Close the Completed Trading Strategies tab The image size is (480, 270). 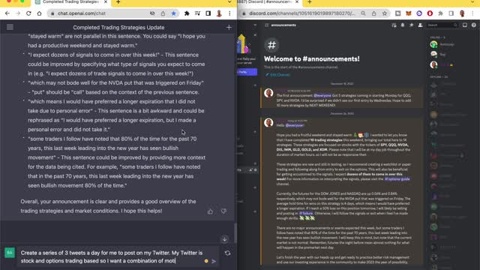(106, 2)
